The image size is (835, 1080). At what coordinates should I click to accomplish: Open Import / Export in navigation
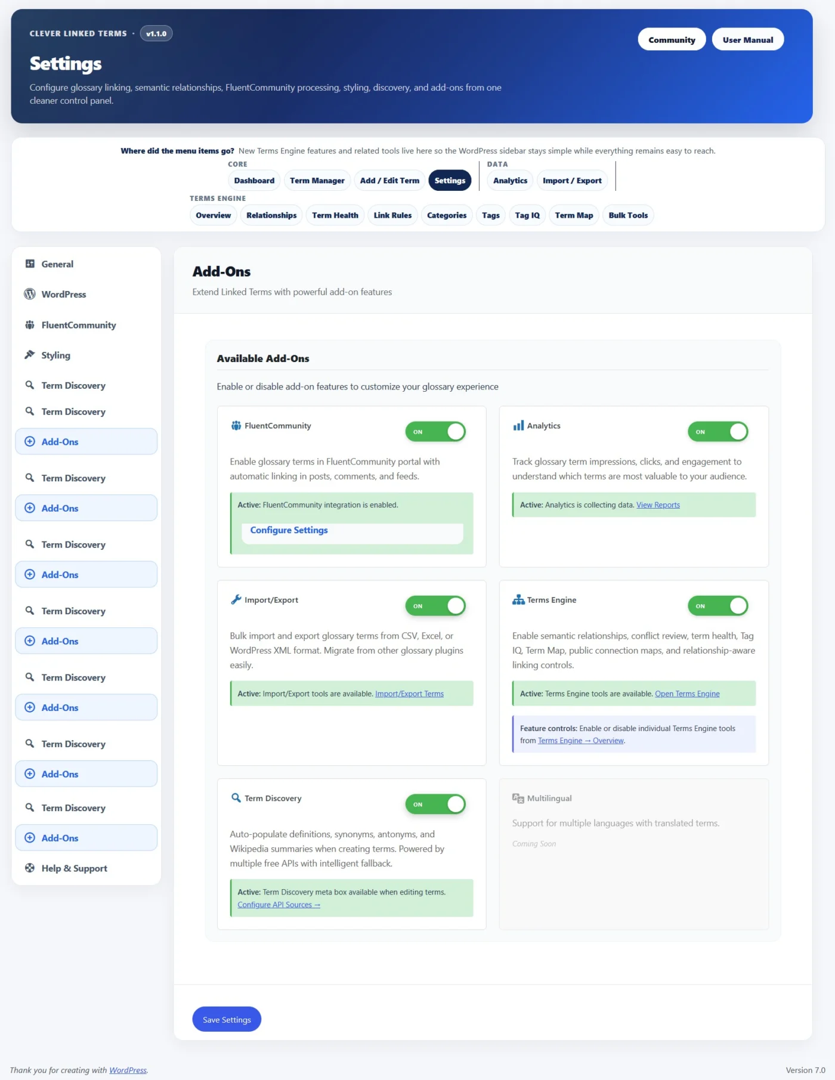coord(572,181)
